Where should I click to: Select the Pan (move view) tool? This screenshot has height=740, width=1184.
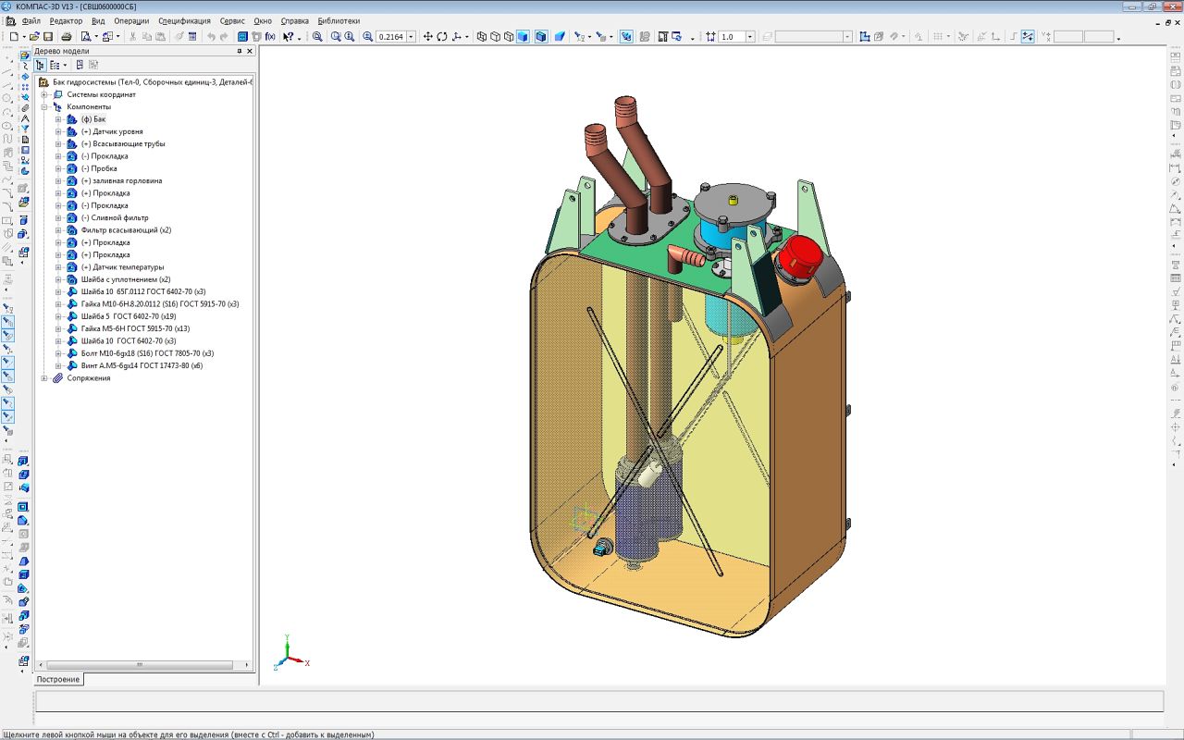point(427,37)
